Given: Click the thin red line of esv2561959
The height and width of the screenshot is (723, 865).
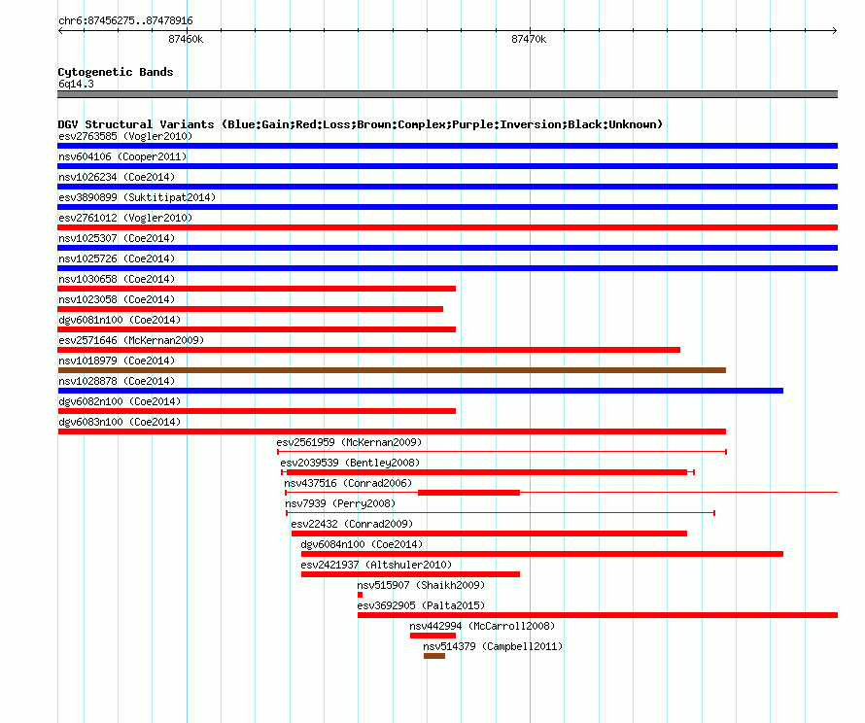Looking at the screenshot, I should coord(502,452).
